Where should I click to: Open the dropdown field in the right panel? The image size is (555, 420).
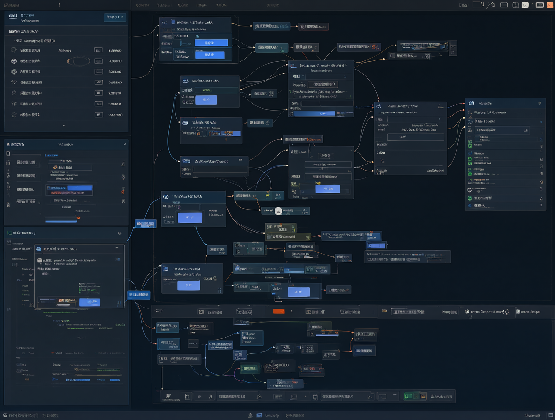point(502,130)
